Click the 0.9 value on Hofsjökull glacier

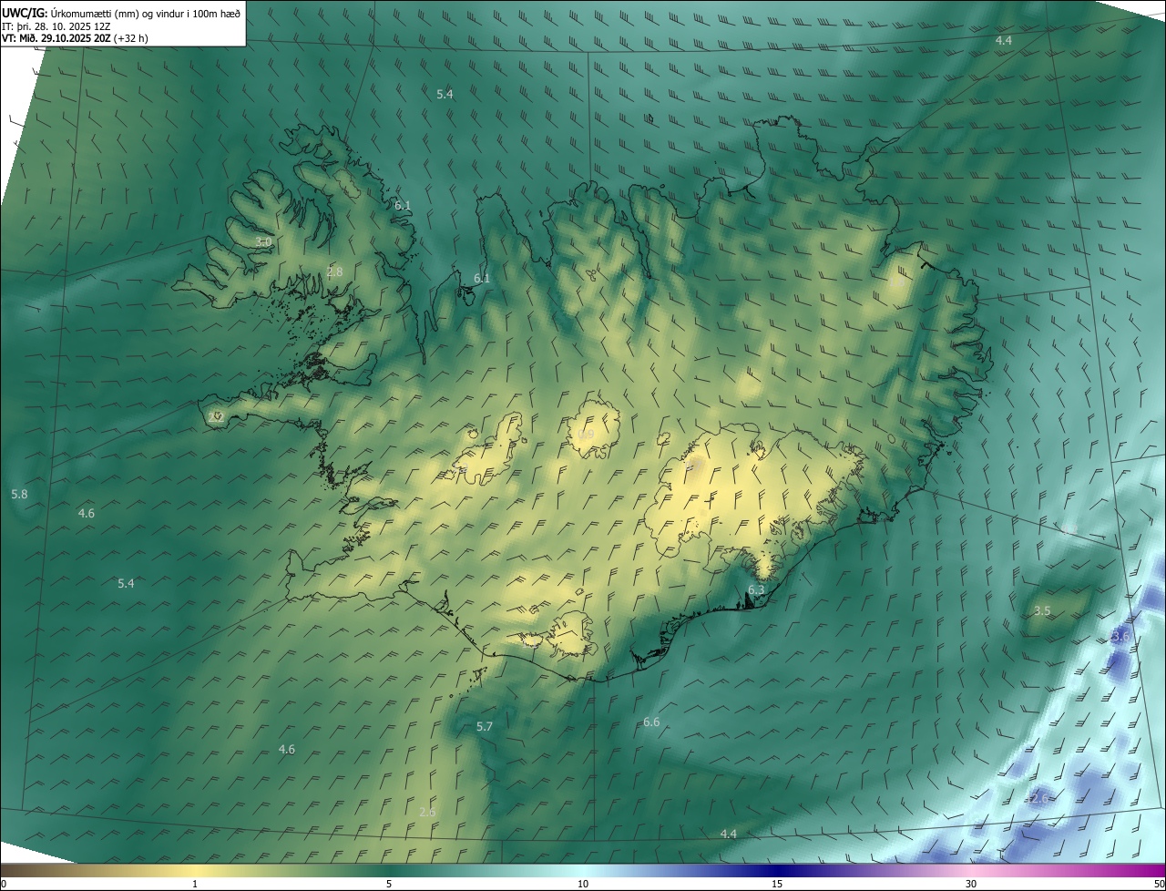click(586, 435)
